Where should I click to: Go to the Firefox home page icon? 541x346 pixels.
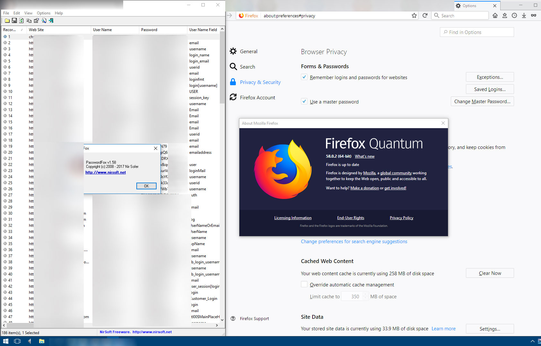coord(495,15)
